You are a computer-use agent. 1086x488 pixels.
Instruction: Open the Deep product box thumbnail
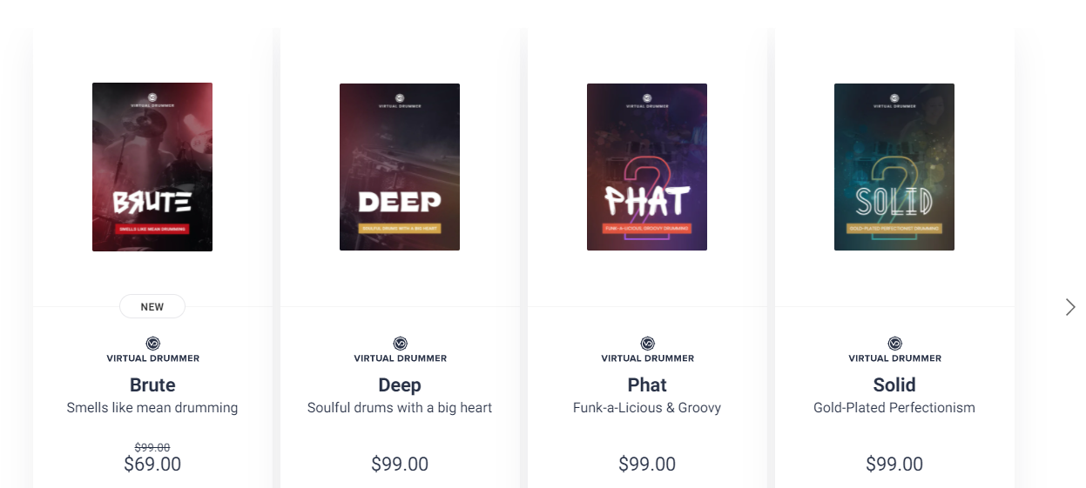[x=400, y=167]
